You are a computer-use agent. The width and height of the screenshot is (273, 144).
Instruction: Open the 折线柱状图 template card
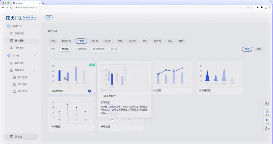[x=172, y=78]
